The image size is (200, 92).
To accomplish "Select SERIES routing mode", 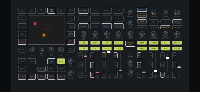I will point(83,26).
